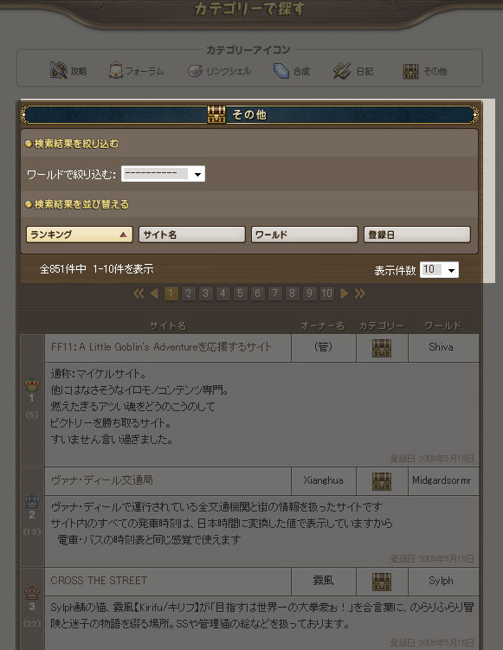Go to results page 10
The image size is (503, 650).
point(326,293)
